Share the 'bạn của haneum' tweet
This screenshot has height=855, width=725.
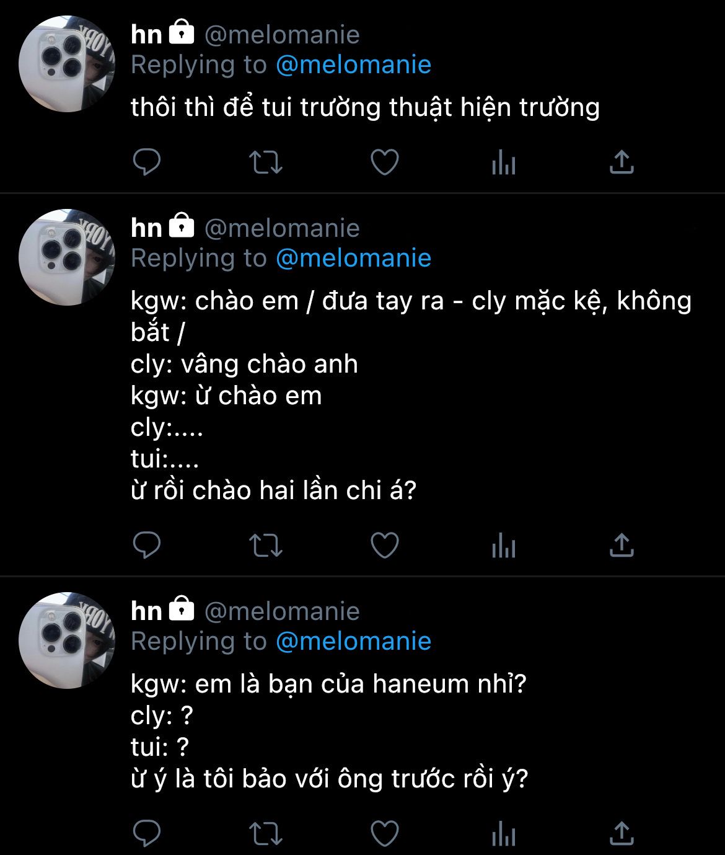point(622,833)
